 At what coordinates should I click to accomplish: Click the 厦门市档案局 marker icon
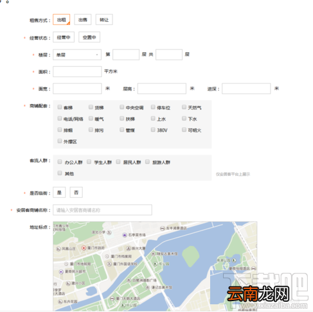(x=107, y=256)
